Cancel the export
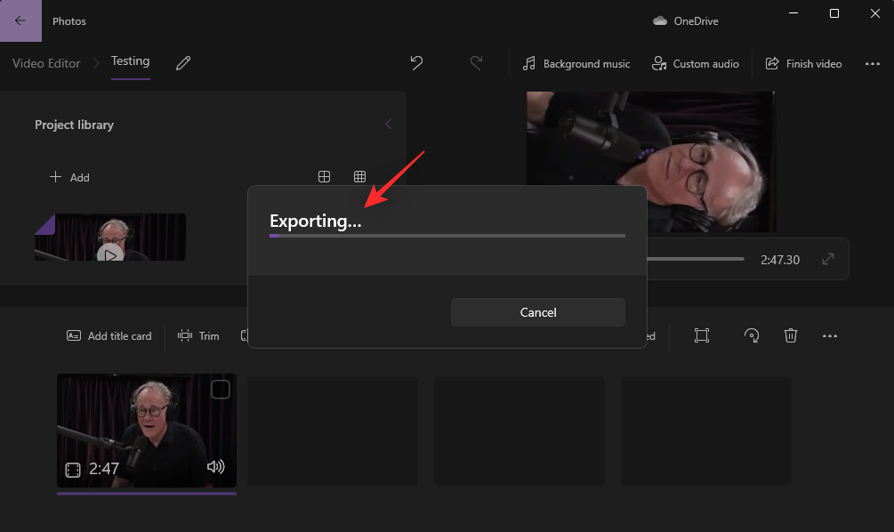Viewport: 894px width, 532px height. [537, 312]
